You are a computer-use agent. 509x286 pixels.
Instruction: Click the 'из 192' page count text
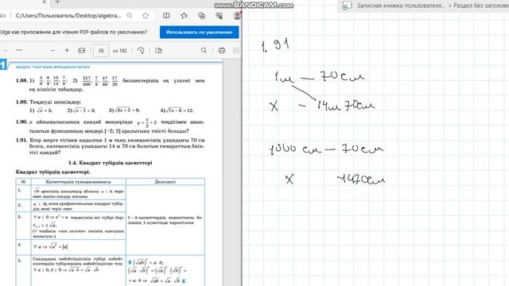(x=120, y=51)
